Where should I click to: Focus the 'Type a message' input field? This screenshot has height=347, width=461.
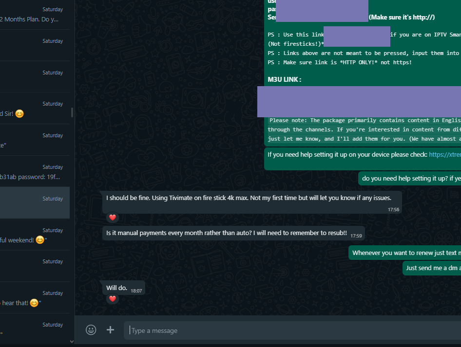click(292, 330)
